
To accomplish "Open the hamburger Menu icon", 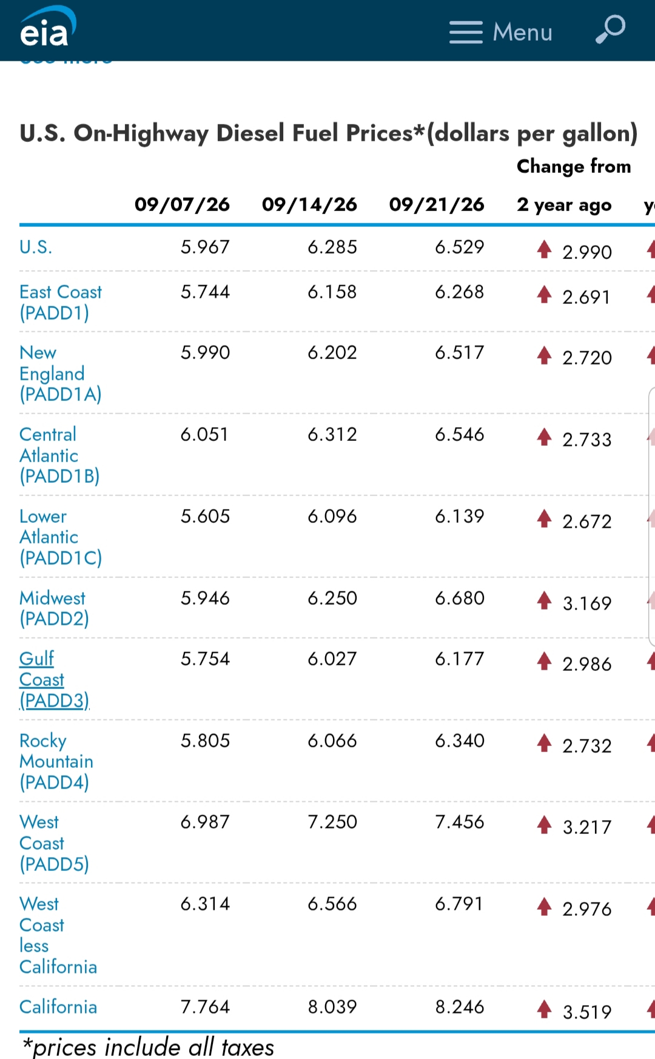I will tap(466, 32).
